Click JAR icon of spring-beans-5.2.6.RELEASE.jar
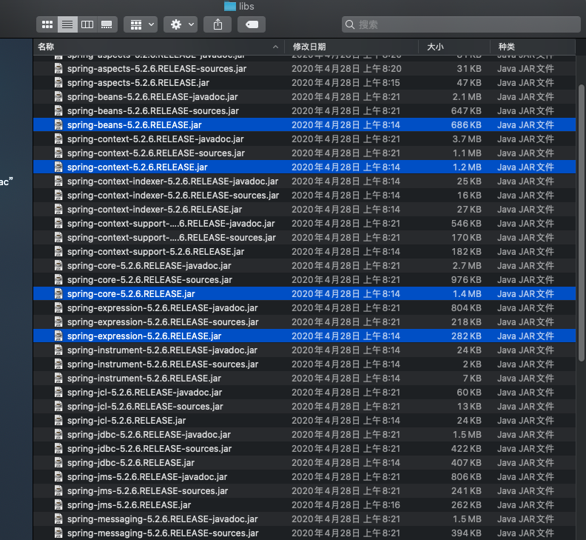This screenshot has height=540, width=586. pos(58,124)
